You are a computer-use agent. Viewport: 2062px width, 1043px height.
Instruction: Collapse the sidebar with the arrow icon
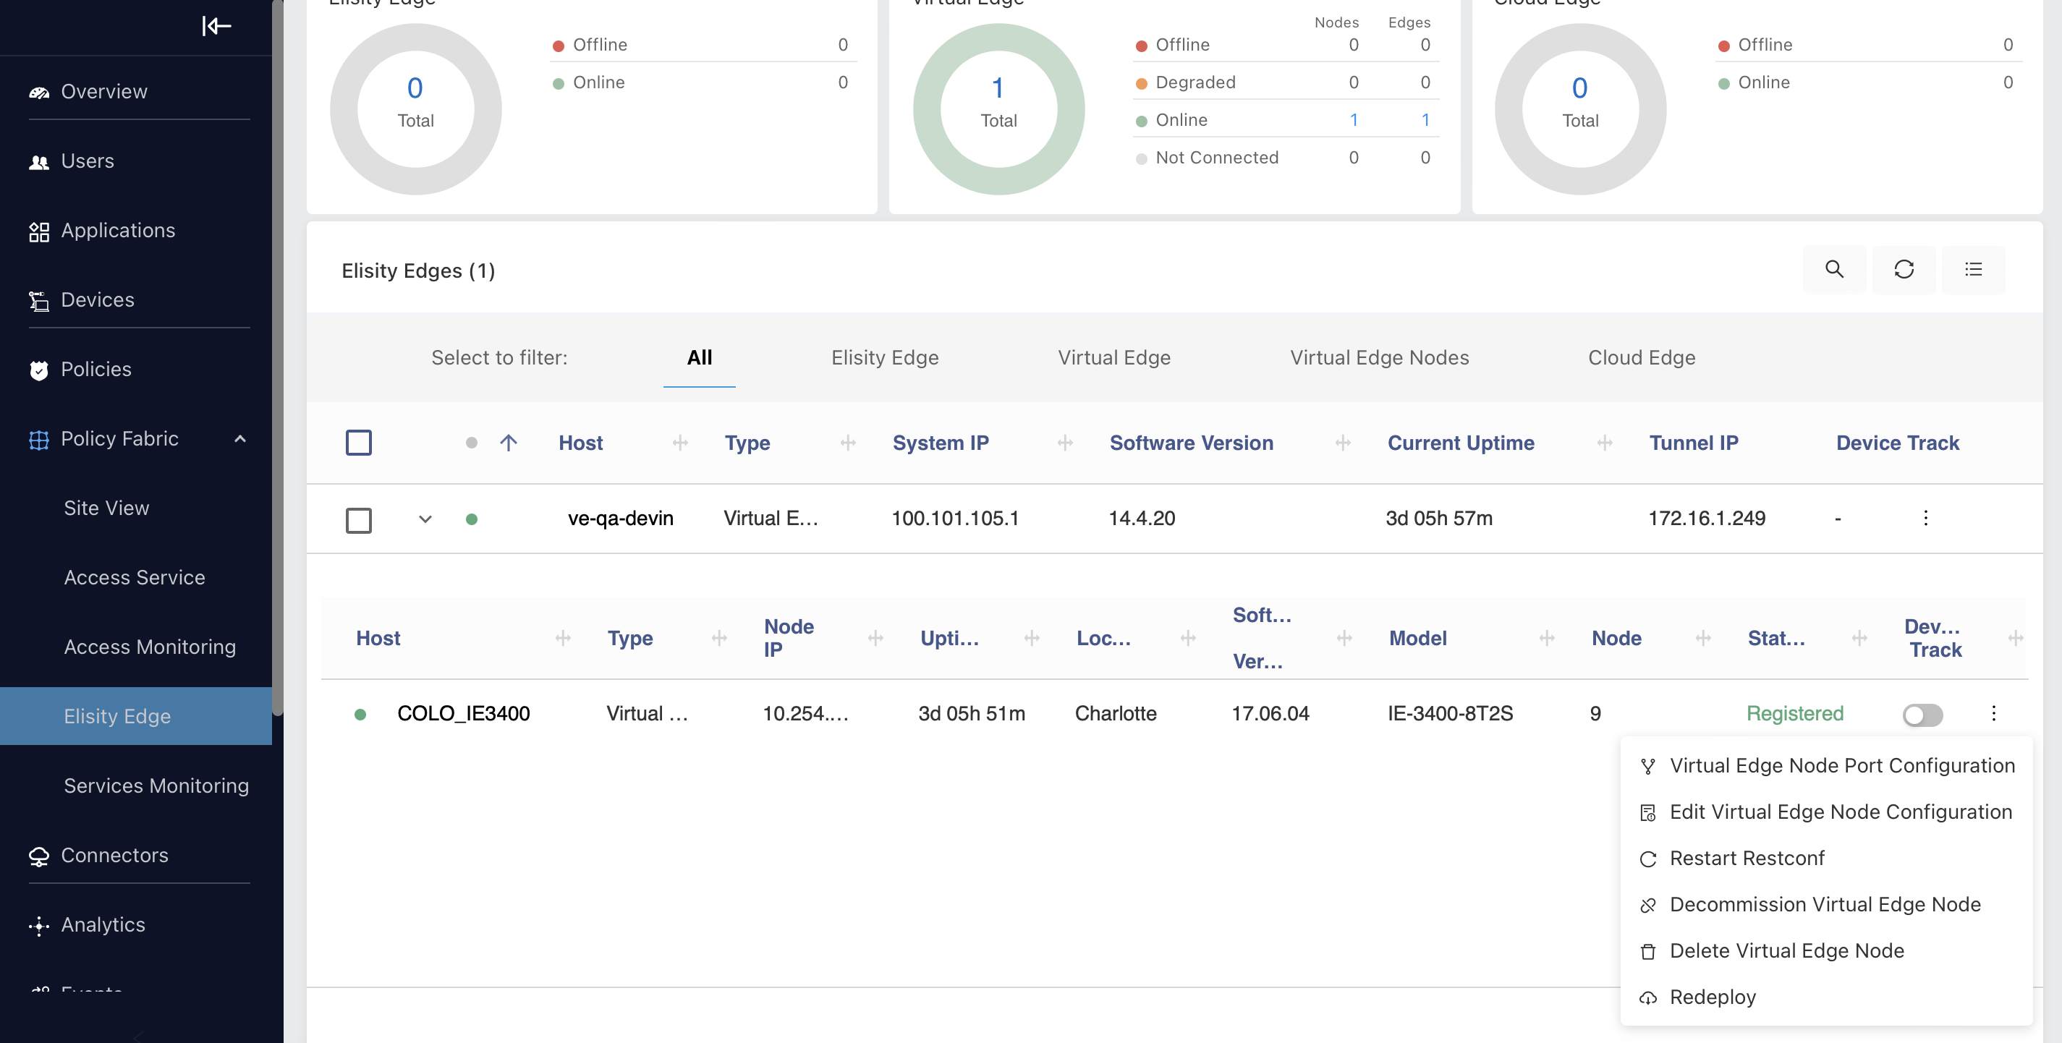point(216,27)
